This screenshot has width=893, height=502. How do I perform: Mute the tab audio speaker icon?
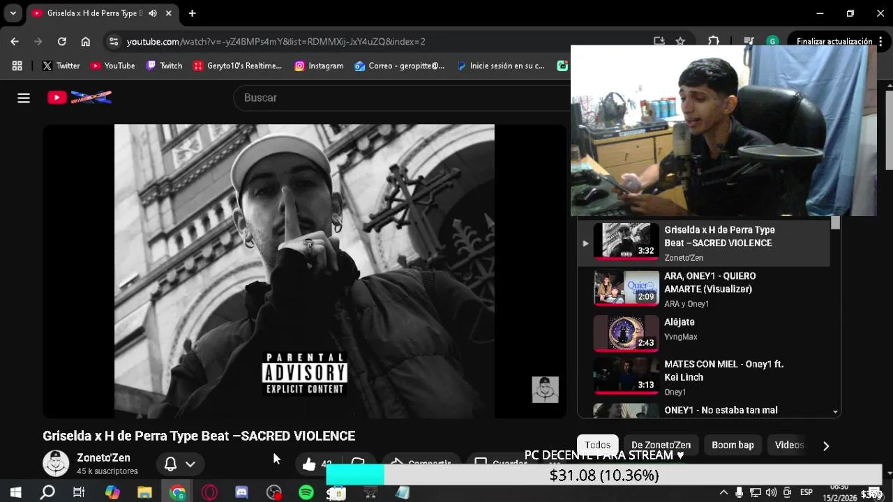click(x=153, y=13)
